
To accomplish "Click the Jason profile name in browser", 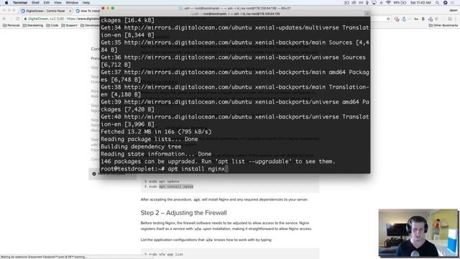I will click(x=453, y=10).
